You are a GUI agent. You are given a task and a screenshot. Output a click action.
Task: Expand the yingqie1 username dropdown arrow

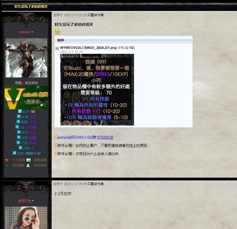(x=32, y=32)
